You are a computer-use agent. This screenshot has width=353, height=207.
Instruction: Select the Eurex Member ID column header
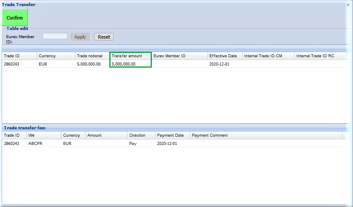[179, 56]
